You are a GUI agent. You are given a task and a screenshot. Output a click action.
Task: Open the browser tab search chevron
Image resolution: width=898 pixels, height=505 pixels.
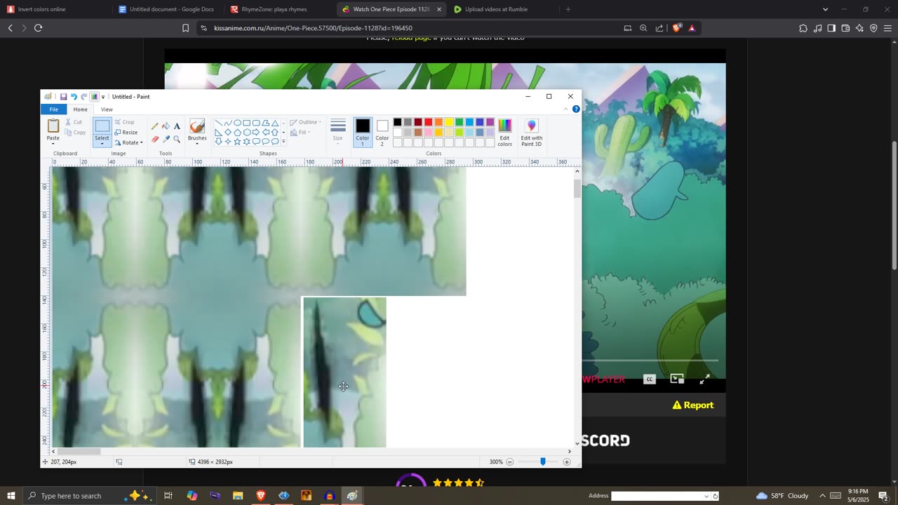[825, 9]
